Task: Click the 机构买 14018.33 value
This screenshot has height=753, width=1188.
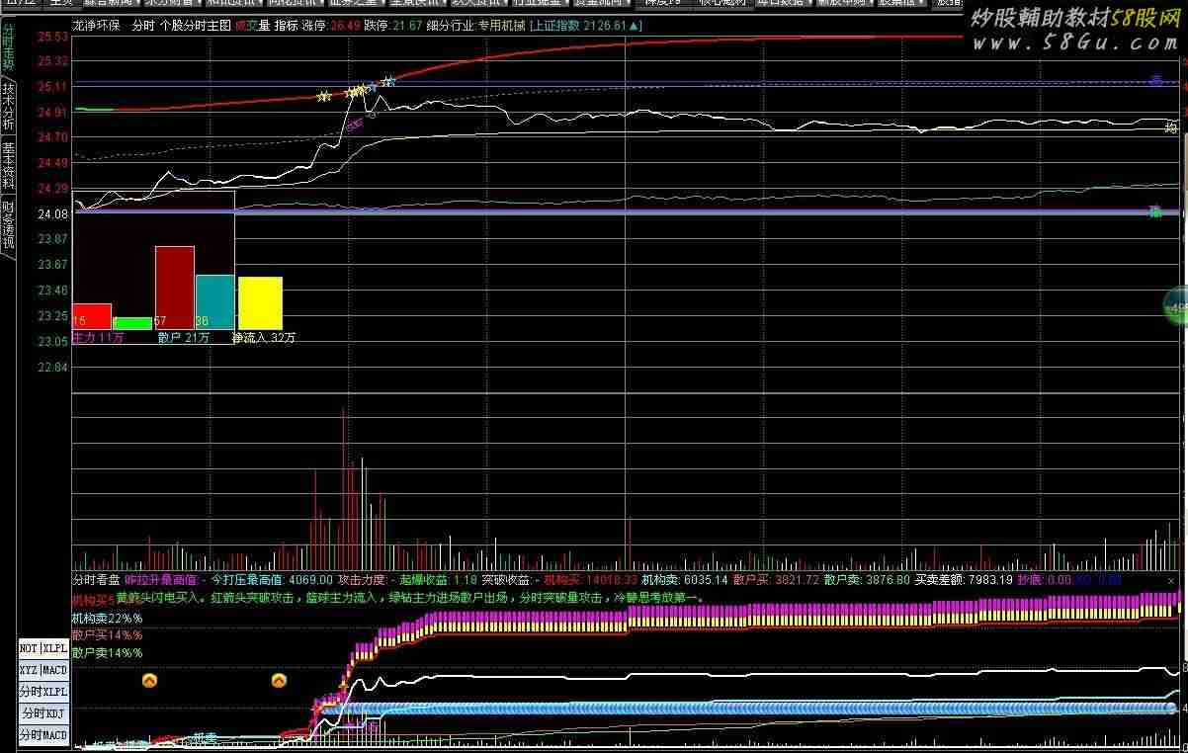Action: [x=591, y=580]
